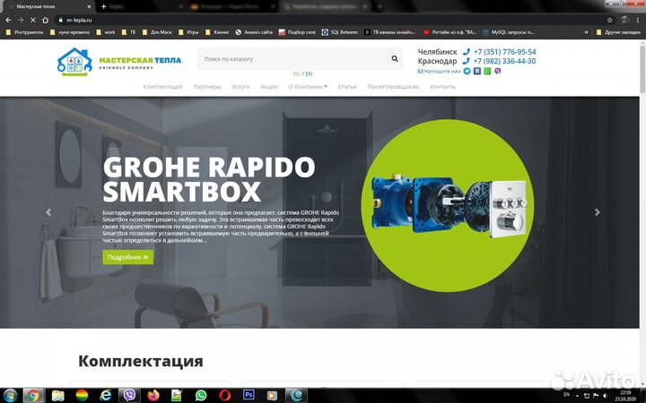Click the GROHE Rapido SmartBox product image
Screen dimensions: 646x403
tap(450, 208)
